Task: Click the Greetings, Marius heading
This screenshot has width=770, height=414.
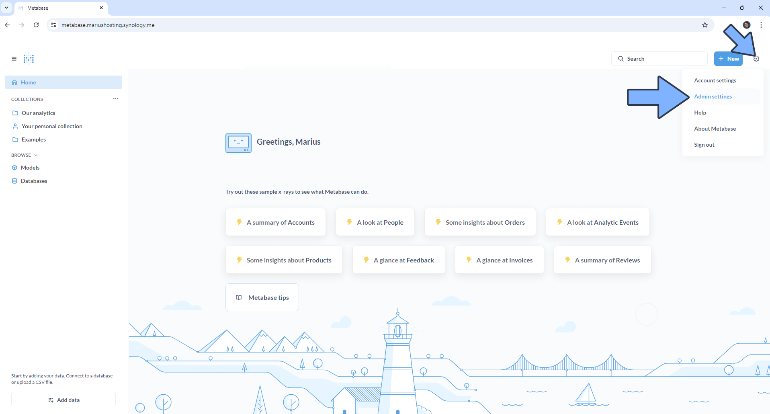Action: tap(289, 142)
